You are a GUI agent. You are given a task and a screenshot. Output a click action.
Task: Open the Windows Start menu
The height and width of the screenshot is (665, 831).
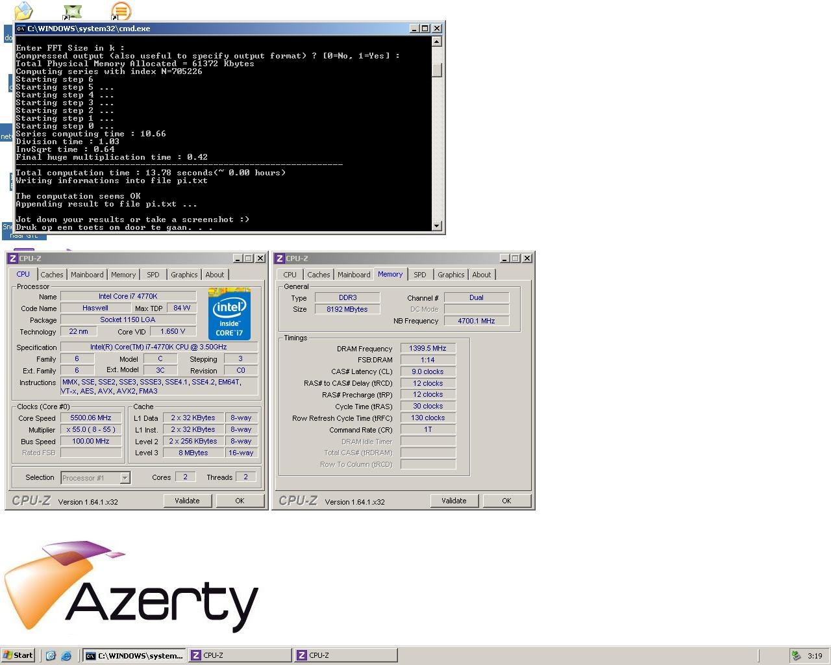pos(18,655)
